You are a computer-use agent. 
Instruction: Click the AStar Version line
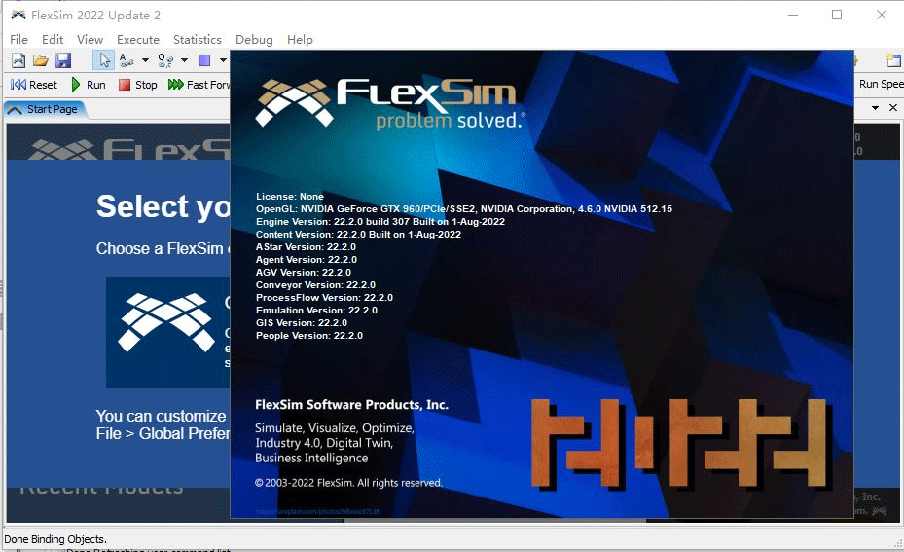point(307,247)
